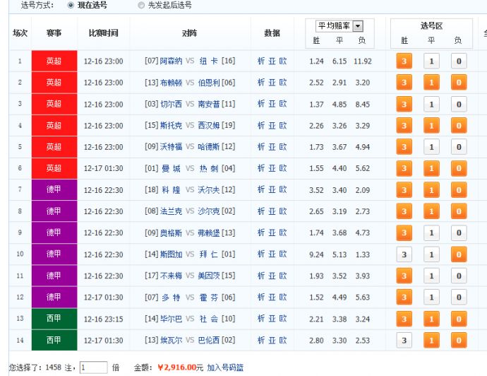
Task: Toggle loss (0) for match 14 埃瓦尔 vs 巴伦西
Action: point(459,341)
